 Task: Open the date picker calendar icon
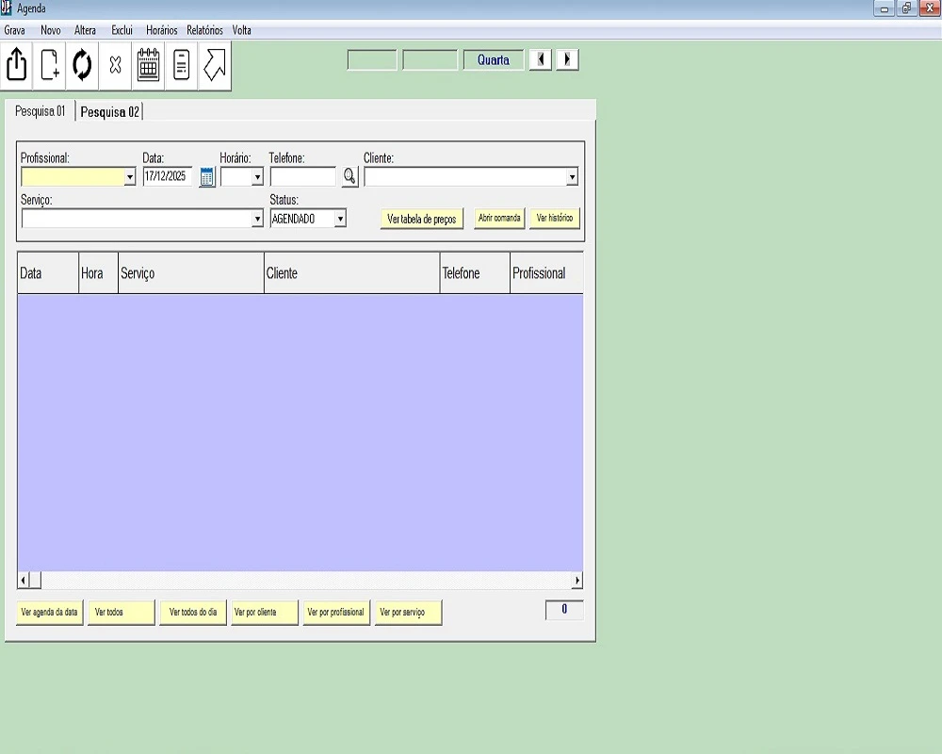pyautogui.click(x=207, y=177)
